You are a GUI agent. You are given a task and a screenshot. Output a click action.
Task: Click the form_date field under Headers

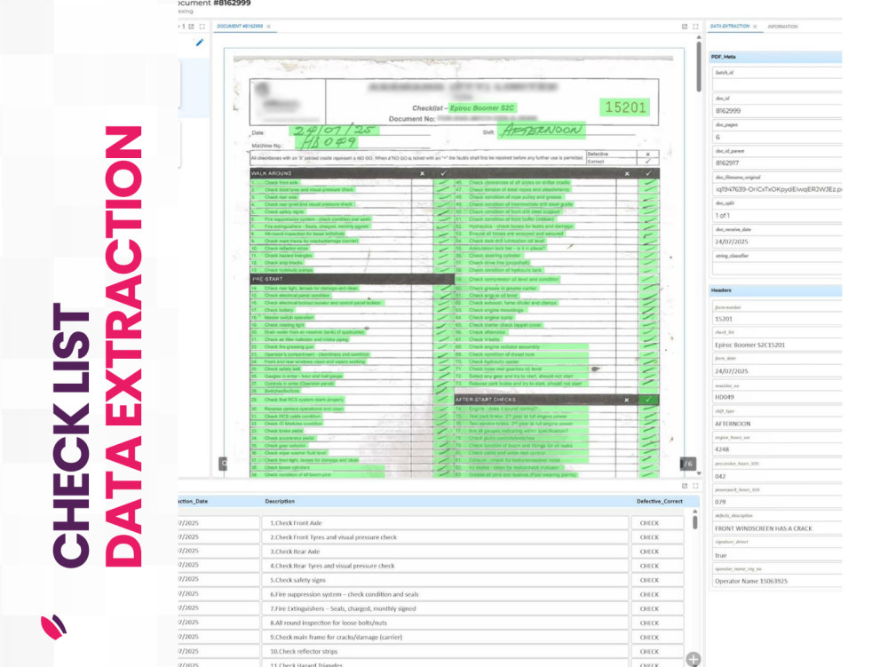pyautogui.click(x=777, y=371)
